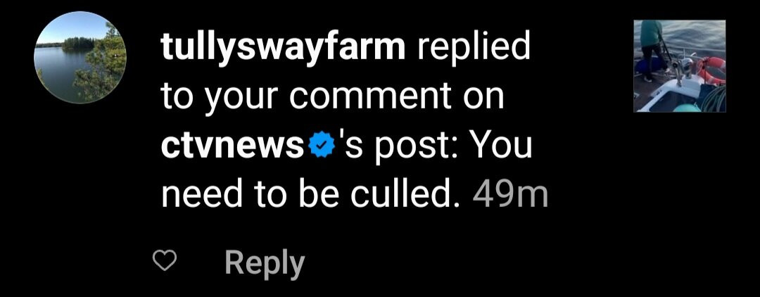Click the orange life ring in the post thumbnail
Image resolution: width=760 pixels, height=297 pixels.
tap(711, 70)
